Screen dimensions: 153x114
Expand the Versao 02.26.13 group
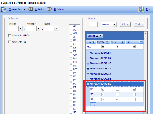(x=88, y=74)
